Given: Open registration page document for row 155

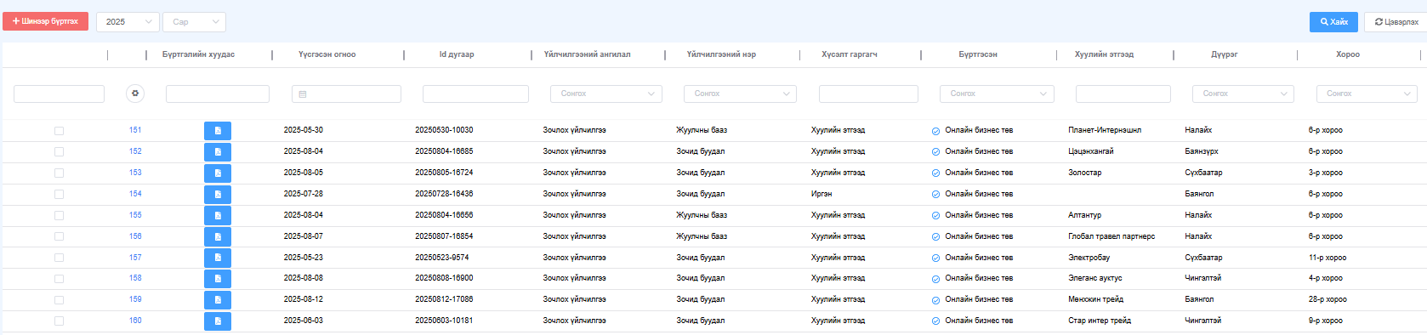Looking at the screenshot, I should click(x=218, y=216).
